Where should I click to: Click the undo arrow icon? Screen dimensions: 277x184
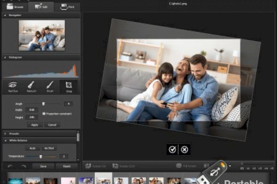pyautogui.click(x=10, y=166)
